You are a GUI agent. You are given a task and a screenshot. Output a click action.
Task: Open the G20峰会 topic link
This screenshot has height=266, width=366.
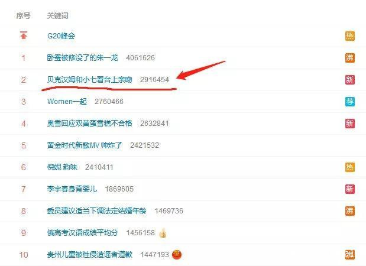coord(61,36)
